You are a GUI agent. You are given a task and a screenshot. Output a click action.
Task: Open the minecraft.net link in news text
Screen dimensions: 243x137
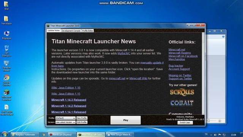[117, 78]
